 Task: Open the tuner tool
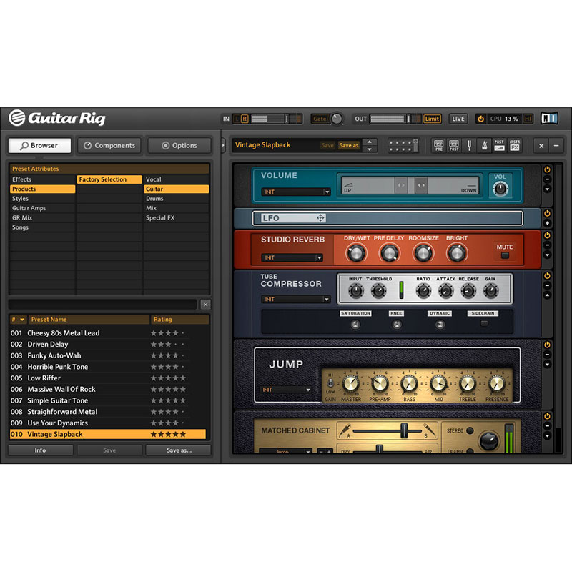(x=470, y=145)
